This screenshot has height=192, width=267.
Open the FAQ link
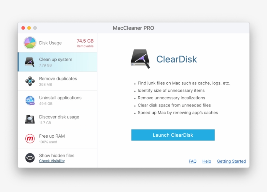[x=192, y=161]
